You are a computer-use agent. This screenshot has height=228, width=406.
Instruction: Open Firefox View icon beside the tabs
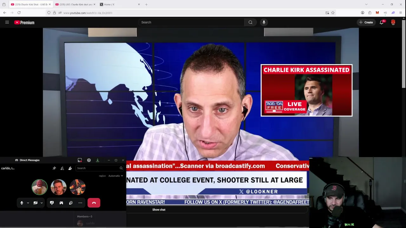(x=4, y=4)
